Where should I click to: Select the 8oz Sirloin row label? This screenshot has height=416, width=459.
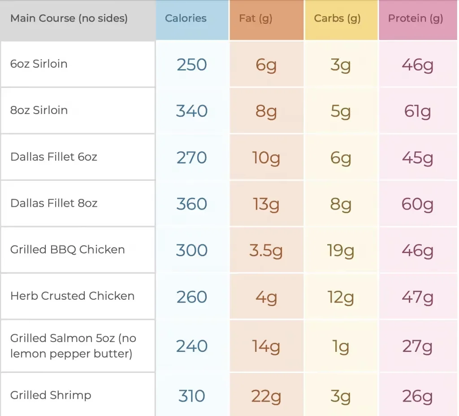point(39,110)
